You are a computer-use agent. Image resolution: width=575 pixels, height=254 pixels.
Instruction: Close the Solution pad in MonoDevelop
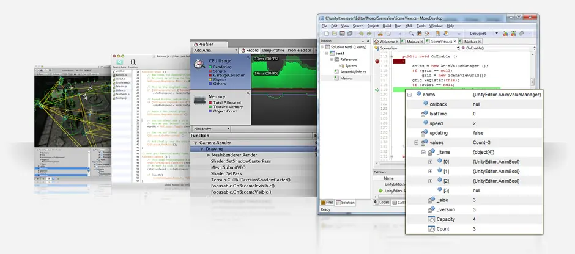[x=368, y=41]
